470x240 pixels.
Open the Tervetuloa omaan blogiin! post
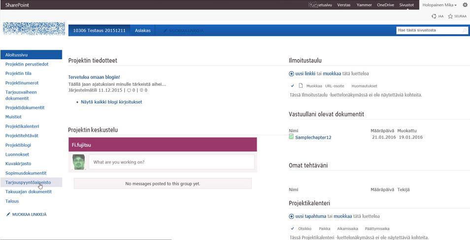pyautogui.click(x=94, y=77)
